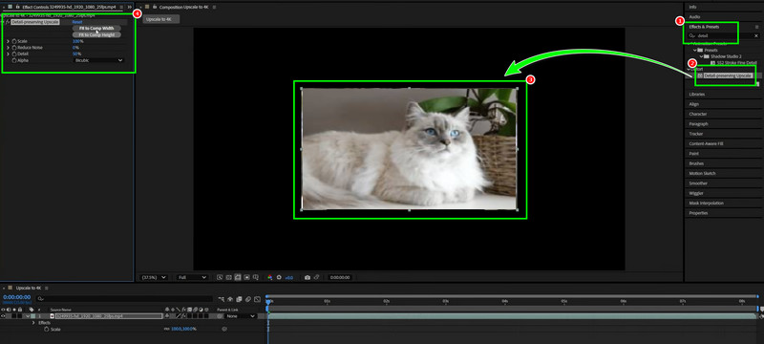Select the Effect Controls panel tab
This screenshot has height=344, width=764.
(69, 8)
